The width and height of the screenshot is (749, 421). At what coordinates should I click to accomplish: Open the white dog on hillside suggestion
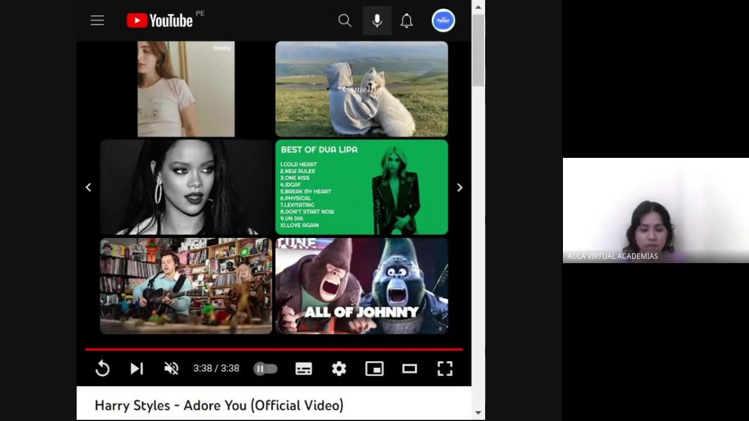(362, 89)
